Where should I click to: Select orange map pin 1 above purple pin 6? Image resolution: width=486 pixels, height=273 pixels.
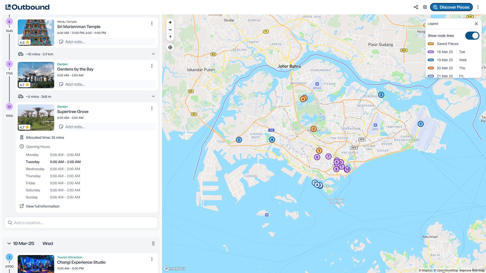[x=319, y=151]
